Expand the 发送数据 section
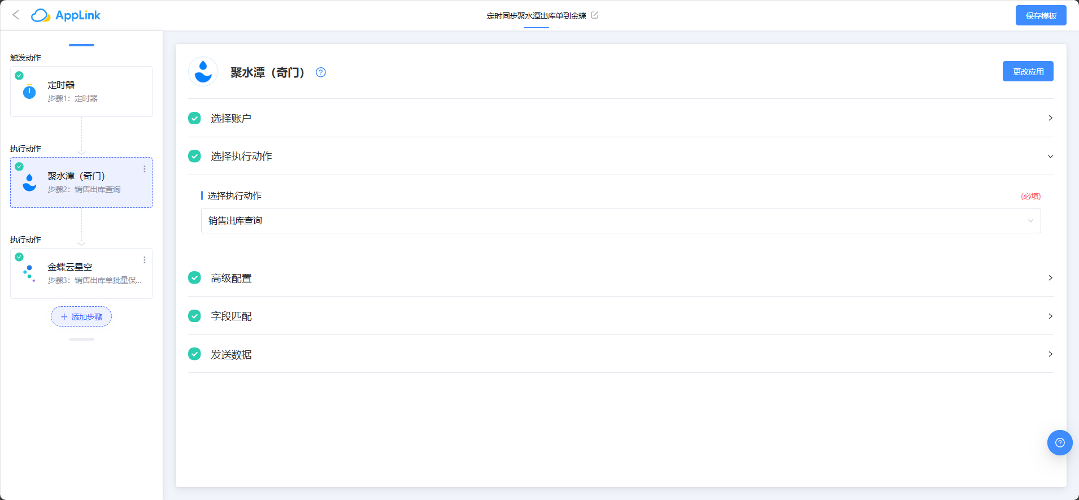 pyautogui.click(x=620, y=354)
